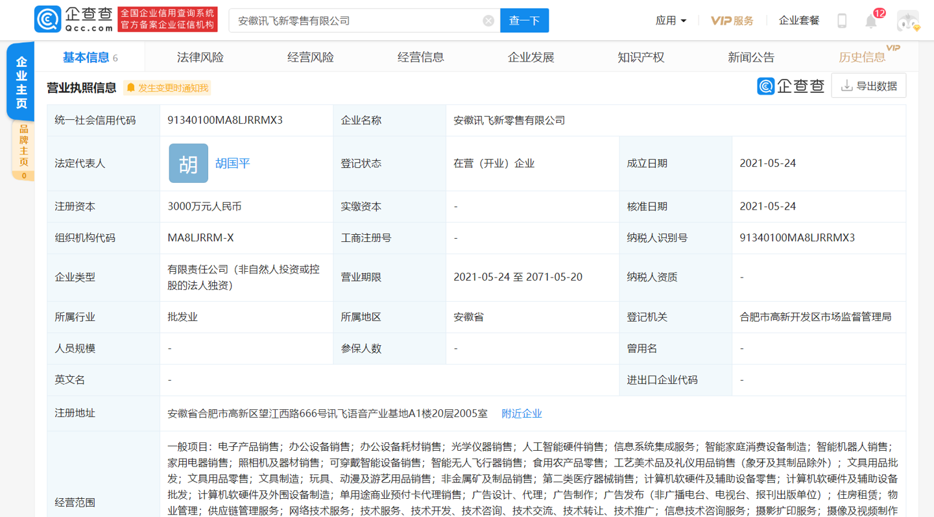Enable change notifications via the bell reminder
Image resolution: width=934 pixels, height=517 pixels.
167,86
